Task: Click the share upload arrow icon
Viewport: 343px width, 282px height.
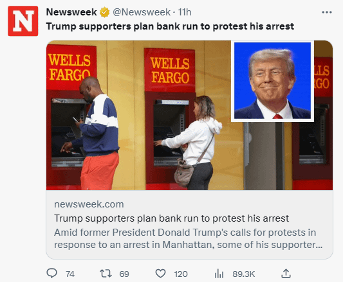Action: pyautogui.click(x=286, y=273)
